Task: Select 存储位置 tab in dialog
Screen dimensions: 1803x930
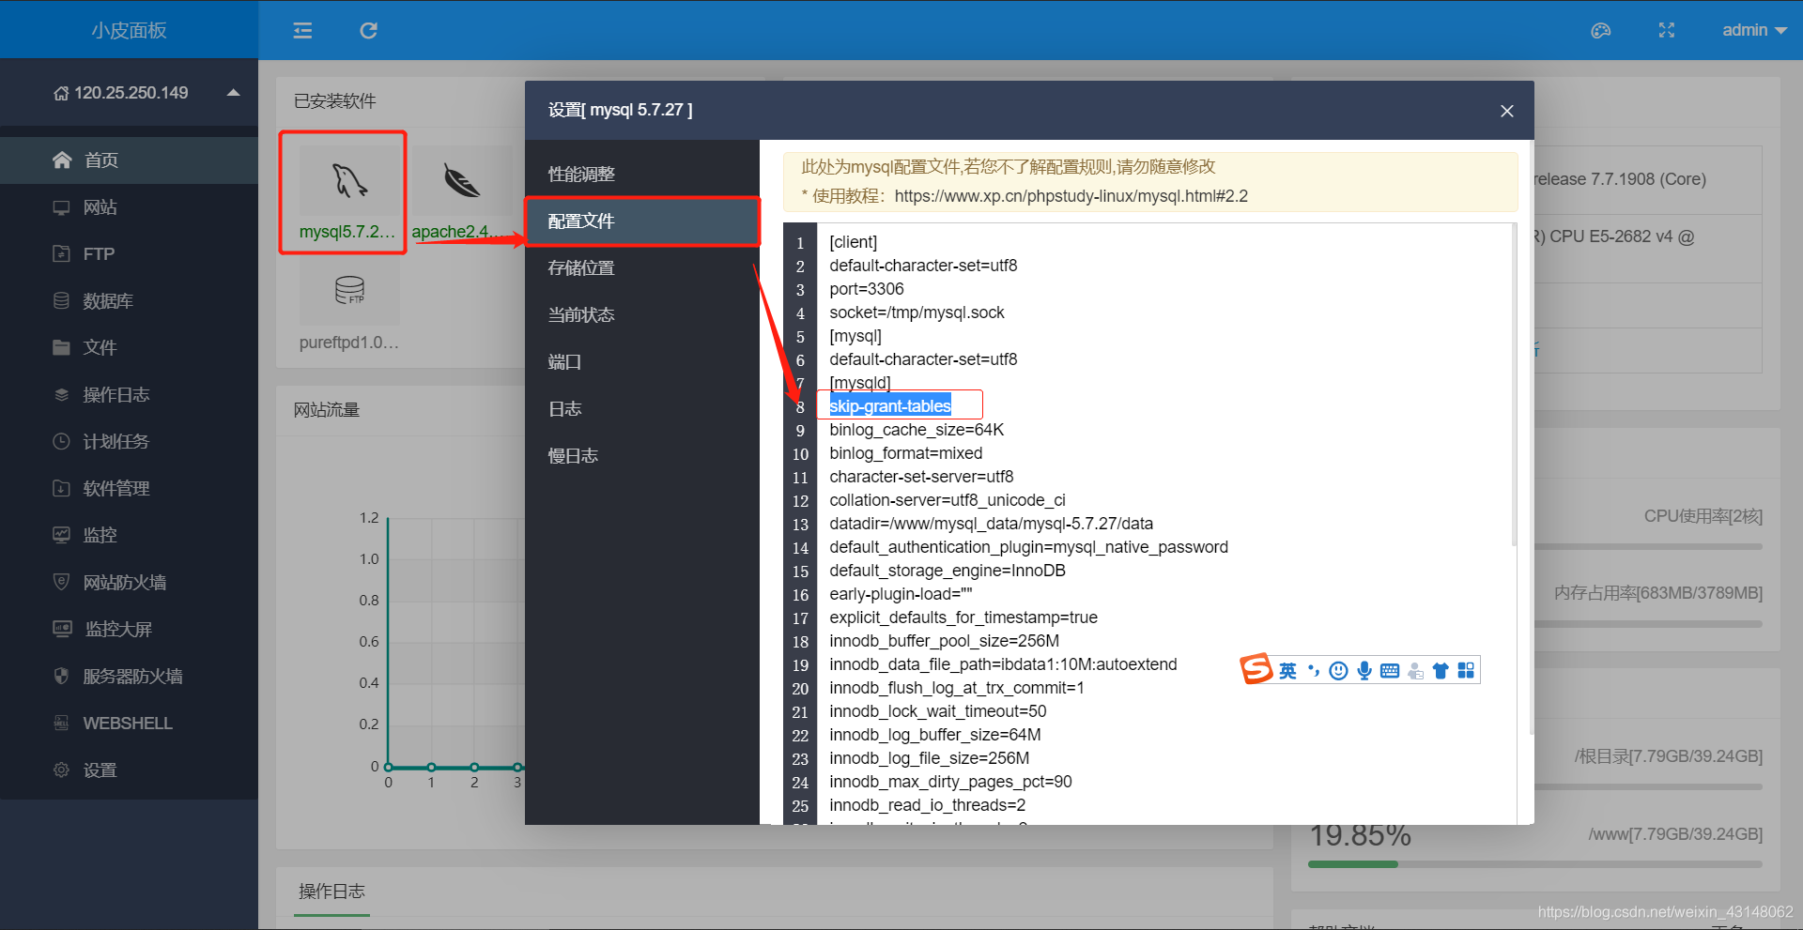Action: pyautogui.click(x=642, y=268)
